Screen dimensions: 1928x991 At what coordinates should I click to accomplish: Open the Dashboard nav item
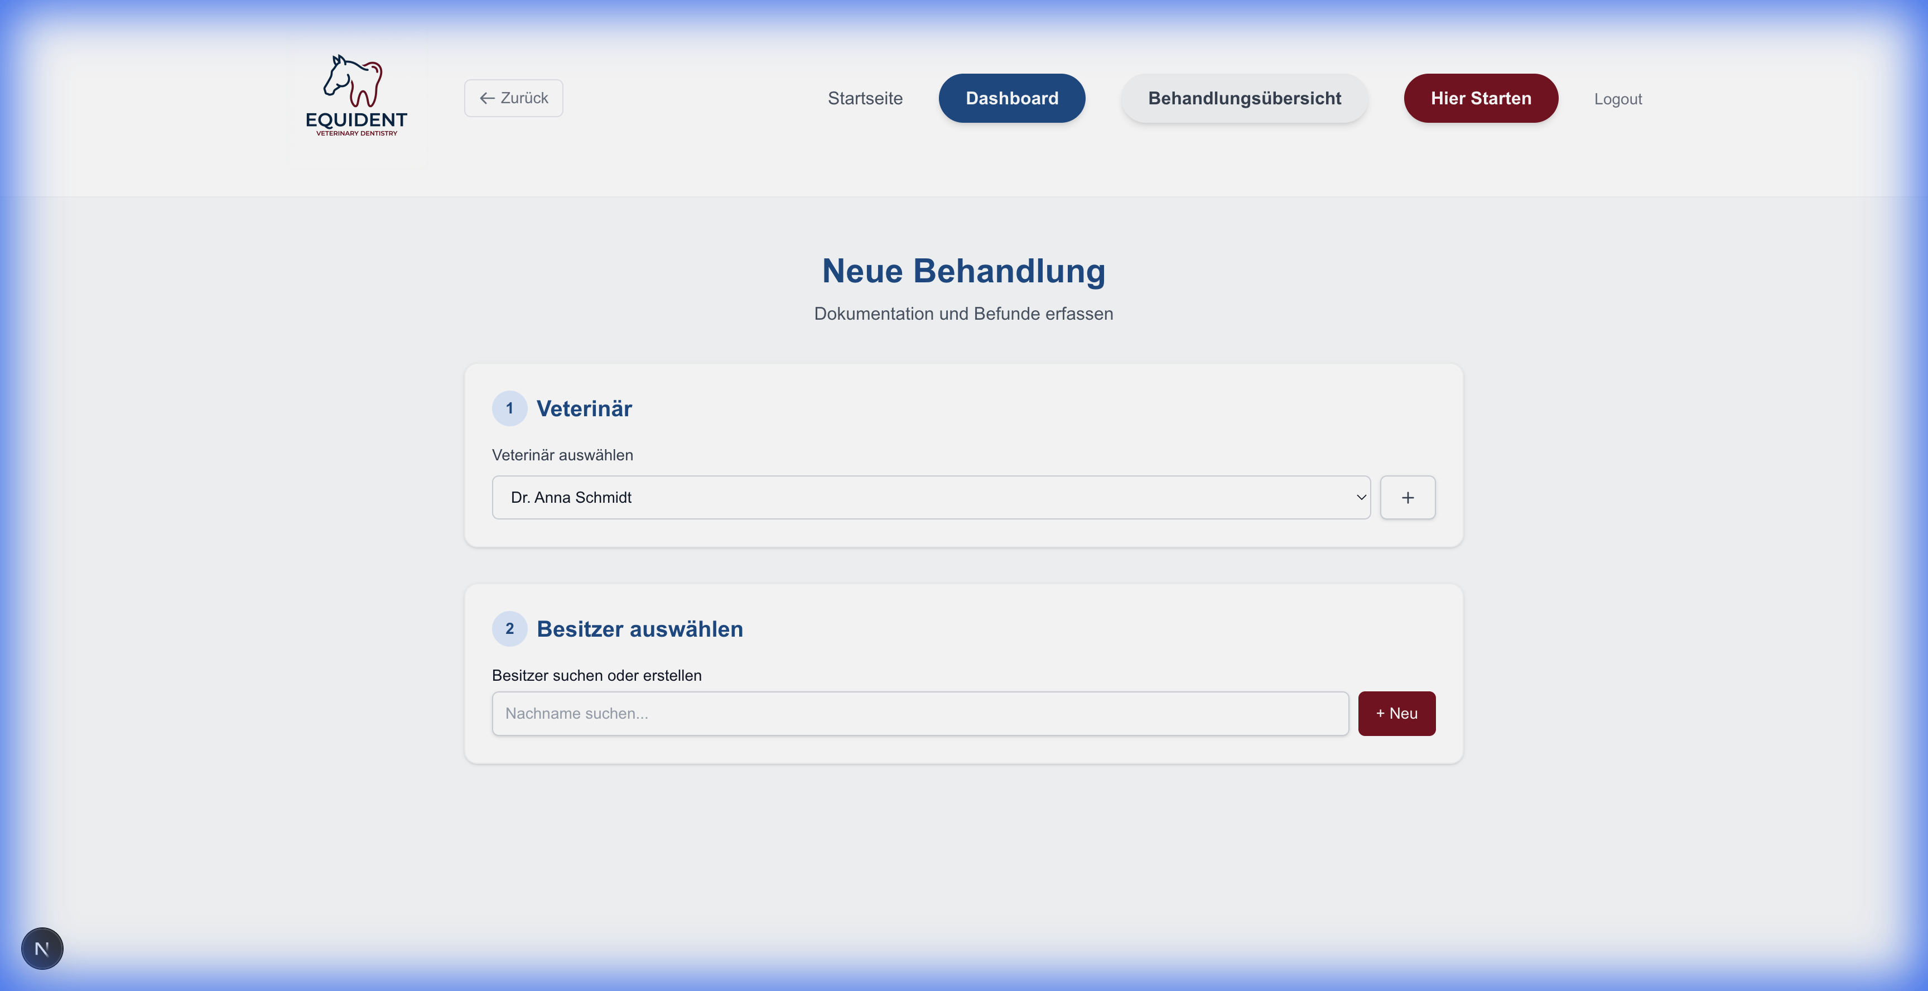1011,98
